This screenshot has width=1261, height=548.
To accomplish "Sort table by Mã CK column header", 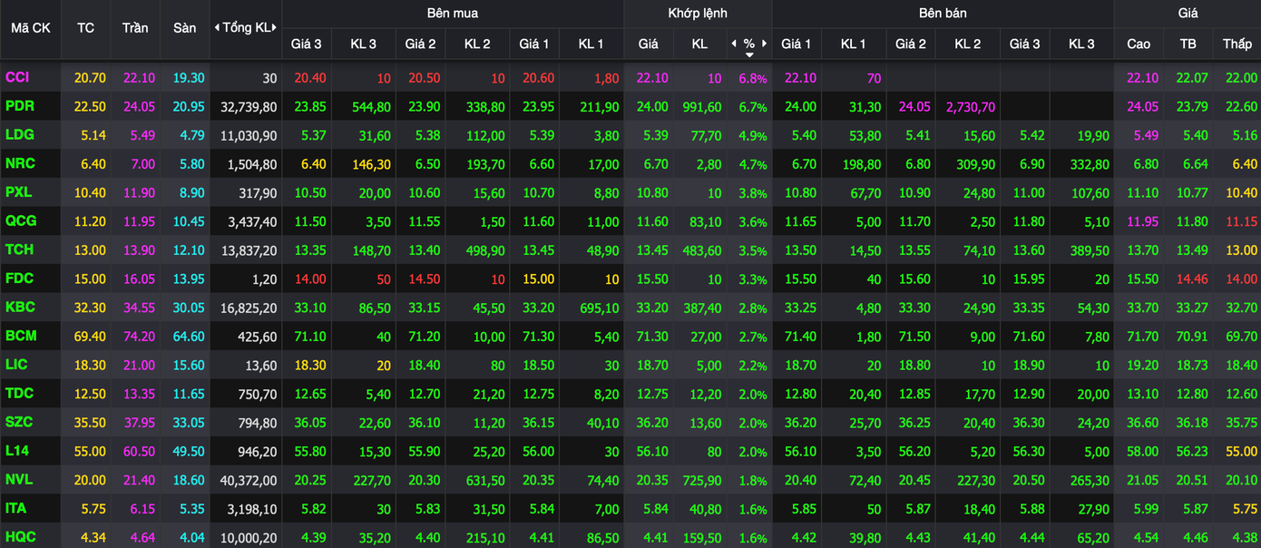I will tap(30, 27).
